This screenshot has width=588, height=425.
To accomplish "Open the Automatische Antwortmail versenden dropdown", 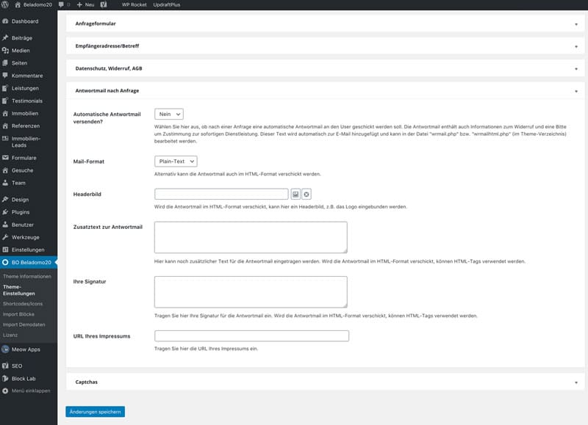I will click(x=168, y=114).
